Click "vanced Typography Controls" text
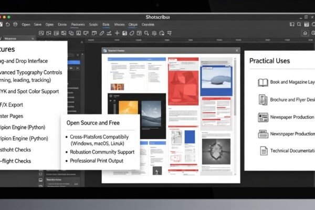315x210 pixels. click(31, 72)
